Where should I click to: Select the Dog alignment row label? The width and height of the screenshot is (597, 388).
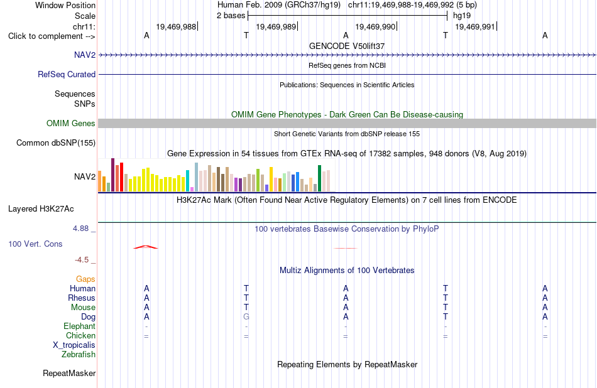click(88, 317)
